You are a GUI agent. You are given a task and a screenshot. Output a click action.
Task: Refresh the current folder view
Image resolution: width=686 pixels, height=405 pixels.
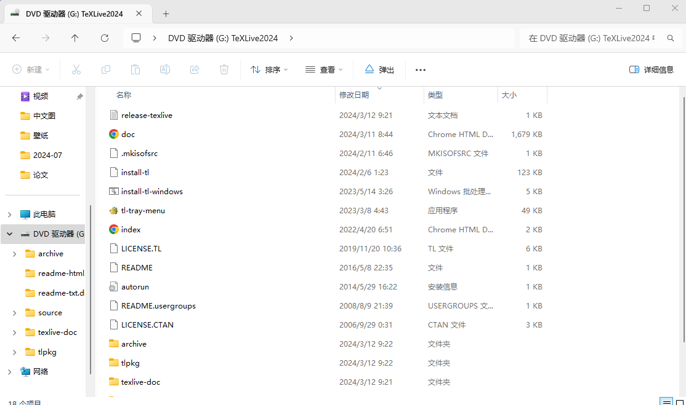click(x=105, y=38)
